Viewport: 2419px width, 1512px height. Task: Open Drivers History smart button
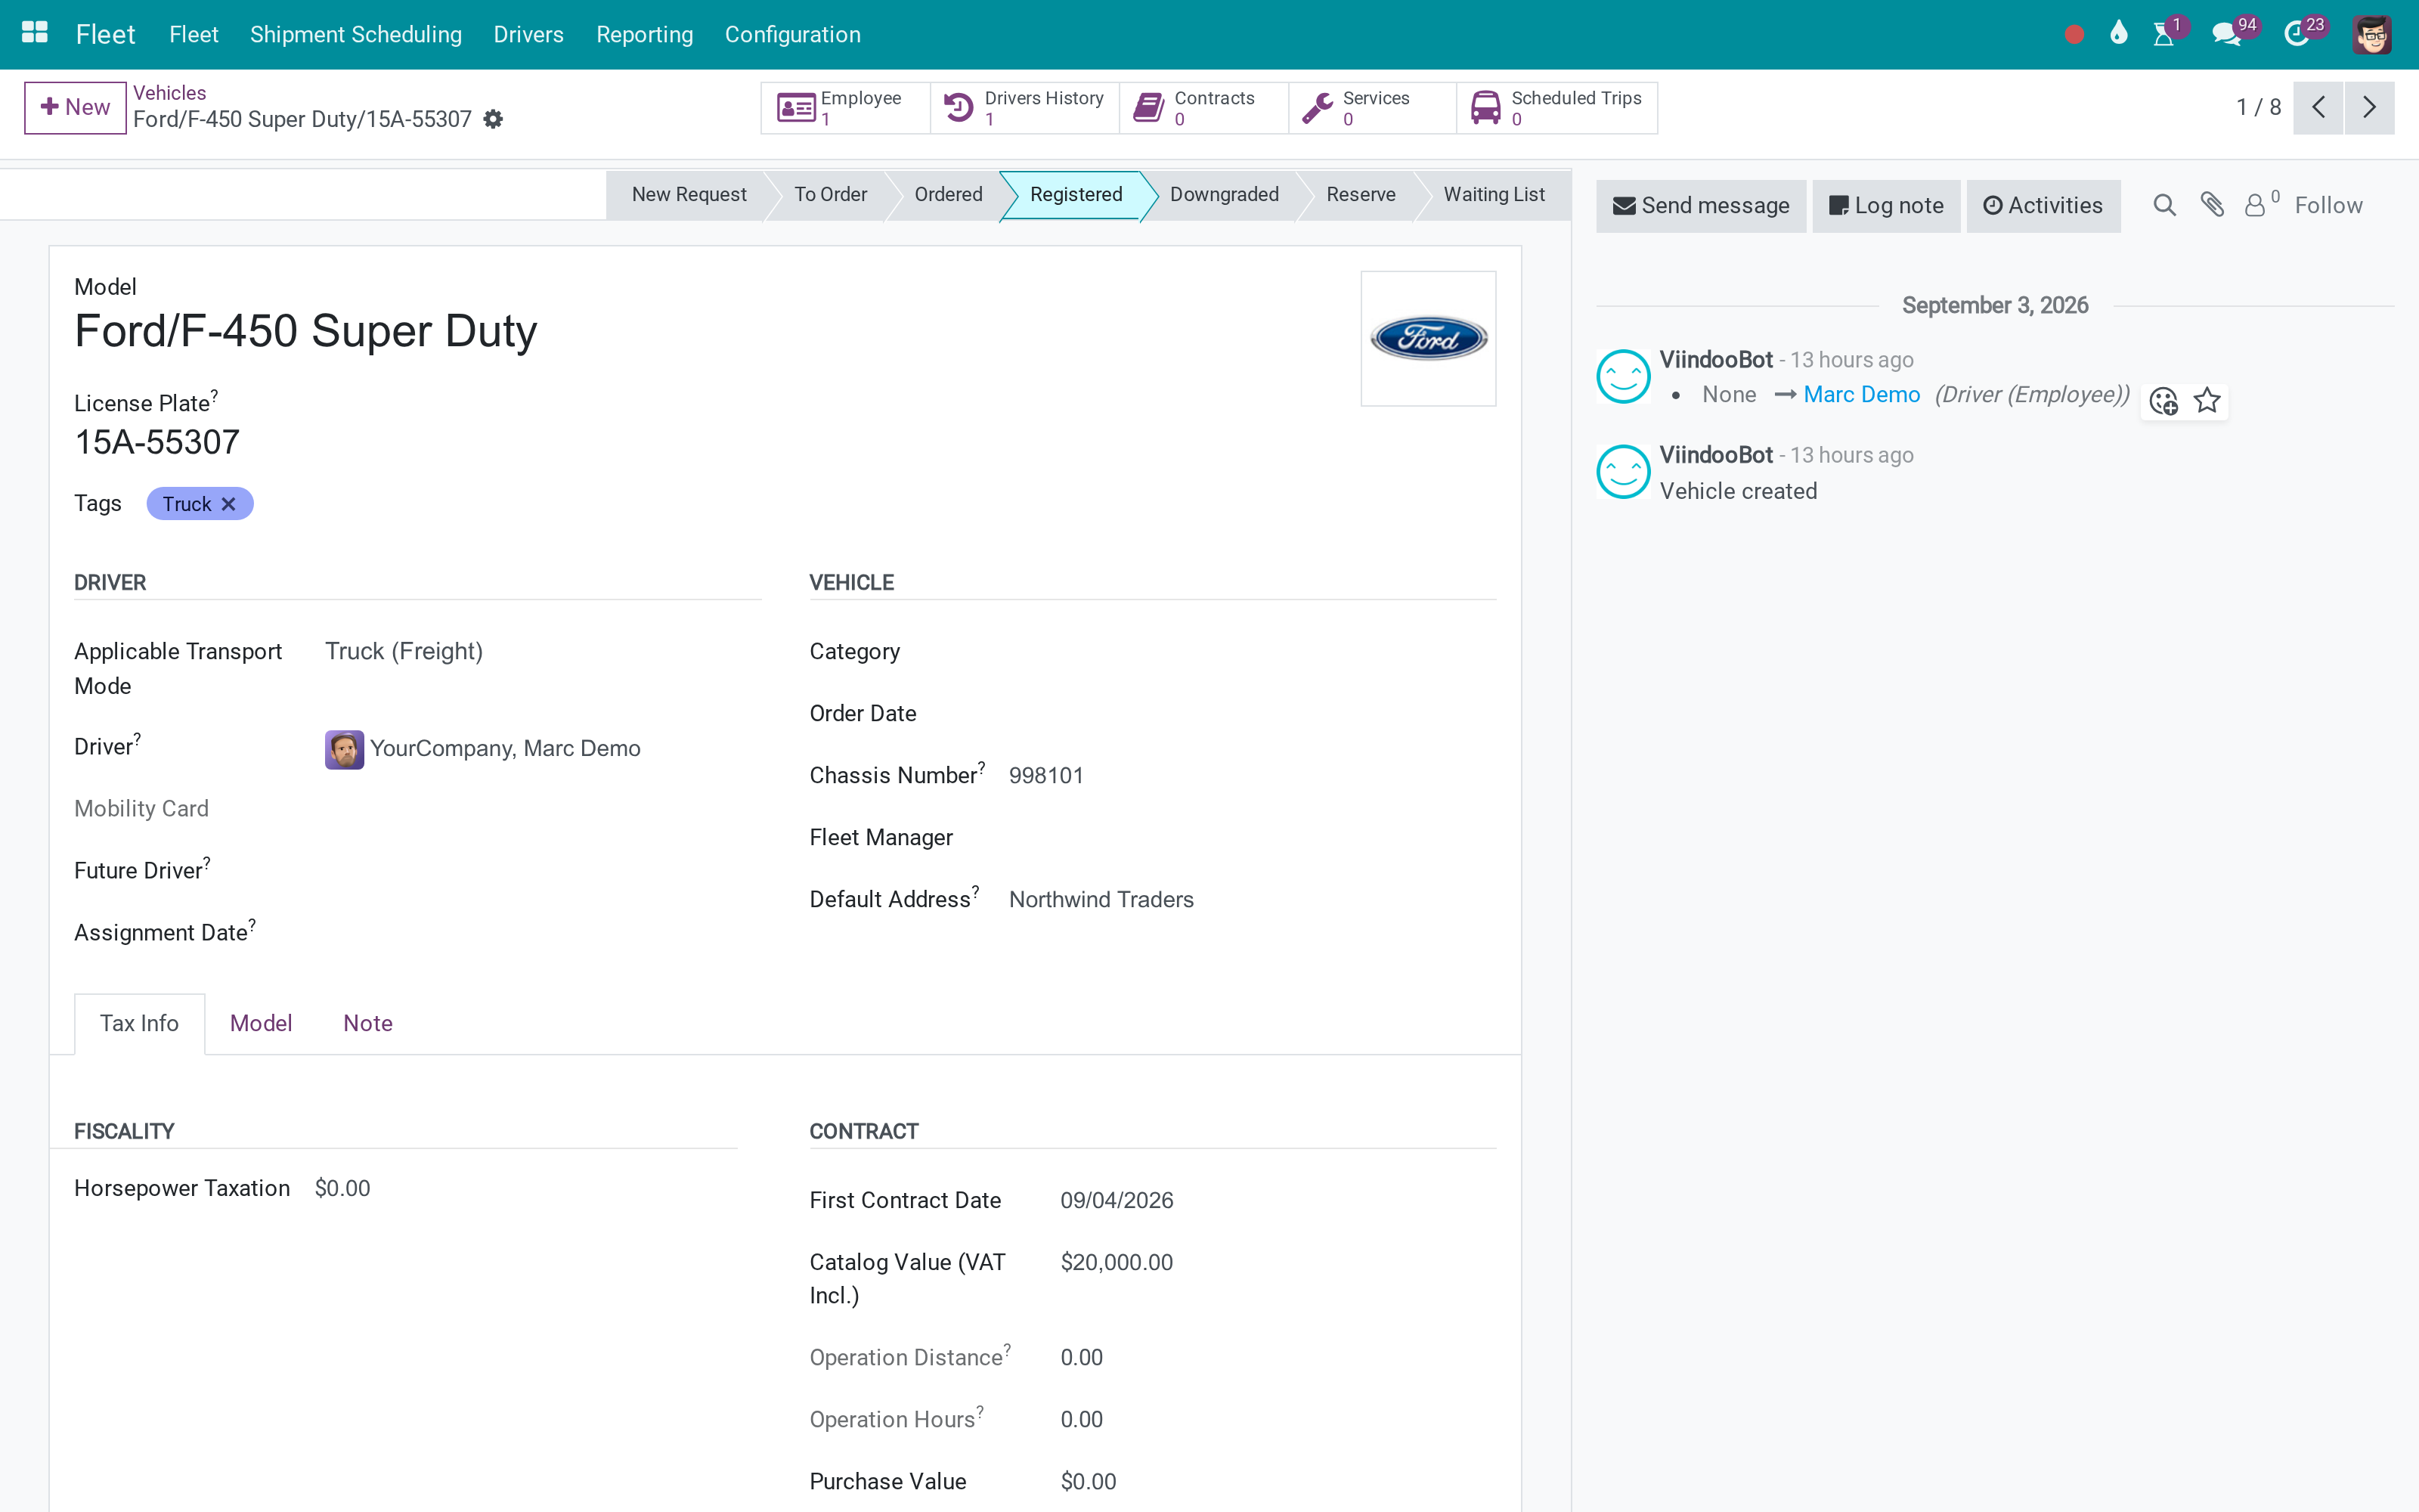click(1024, 108)
